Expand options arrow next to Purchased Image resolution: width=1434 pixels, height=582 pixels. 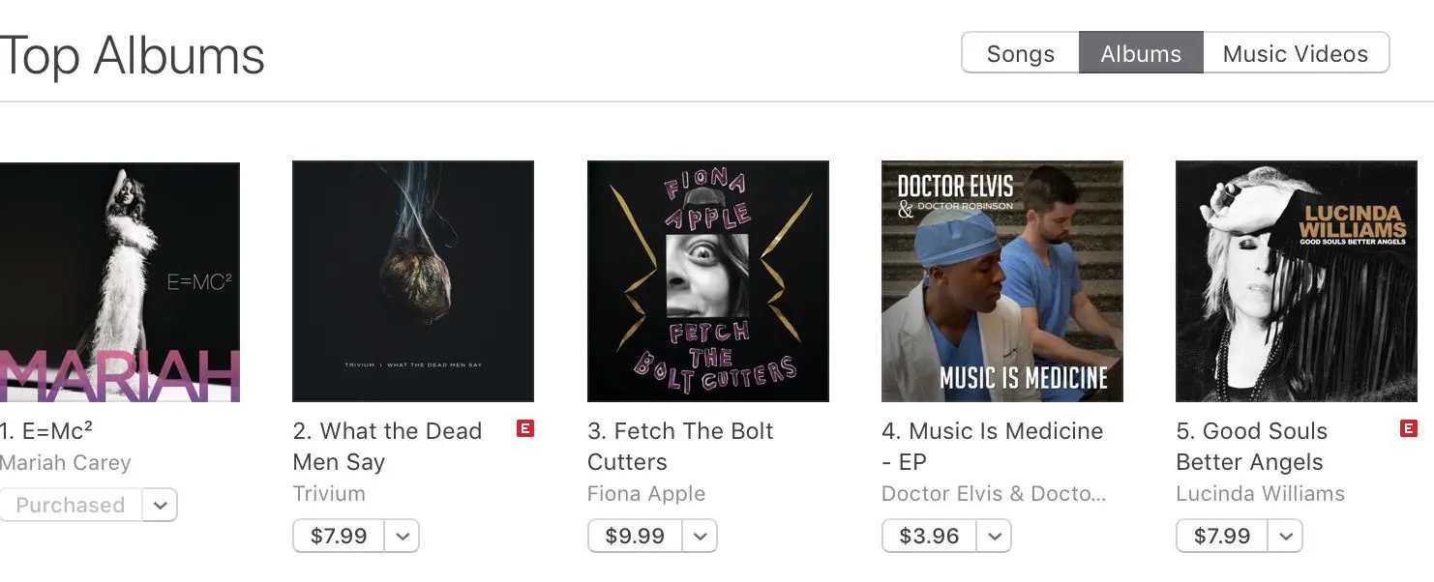161,505
